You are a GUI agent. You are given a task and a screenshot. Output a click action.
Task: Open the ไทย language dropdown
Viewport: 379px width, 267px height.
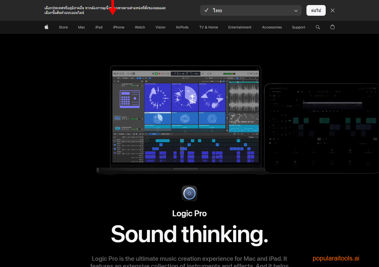251,10
